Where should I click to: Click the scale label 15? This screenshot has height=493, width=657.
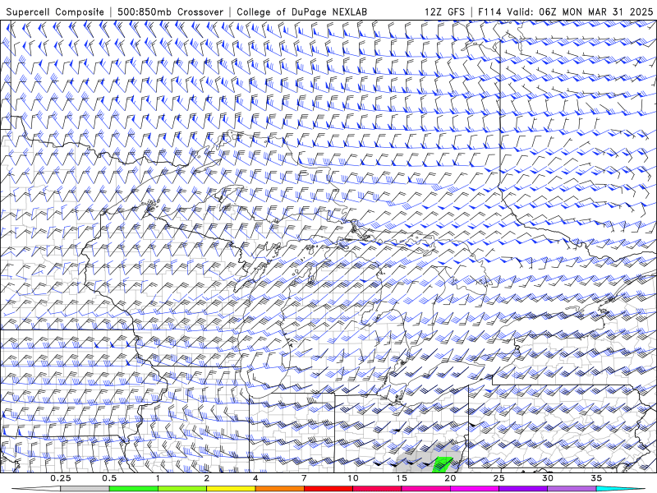pos(402,478)
